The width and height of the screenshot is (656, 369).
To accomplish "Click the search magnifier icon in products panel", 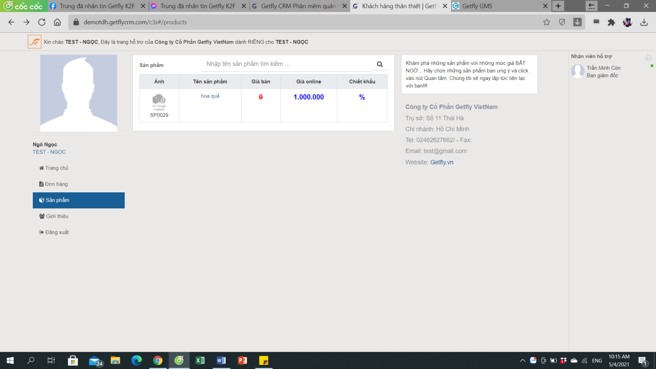I will (x=380, y=64).
